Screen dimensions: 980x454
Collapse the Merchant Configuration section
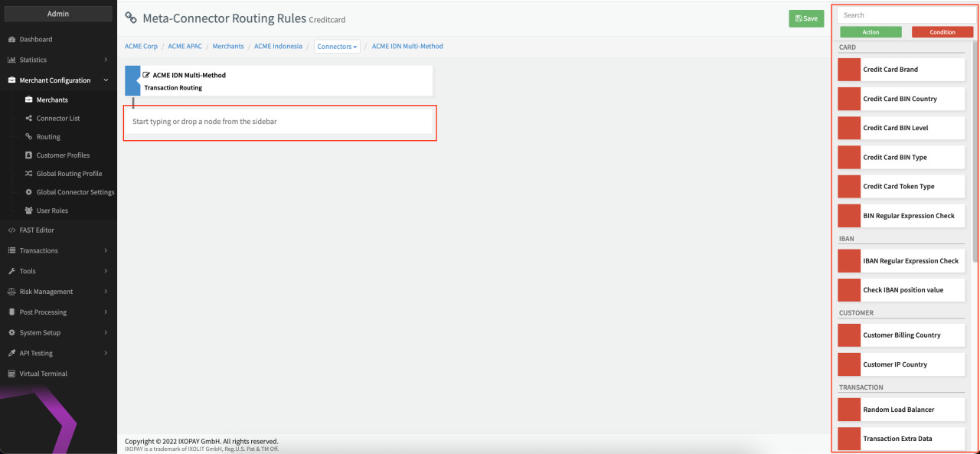[x=58, y=80]
